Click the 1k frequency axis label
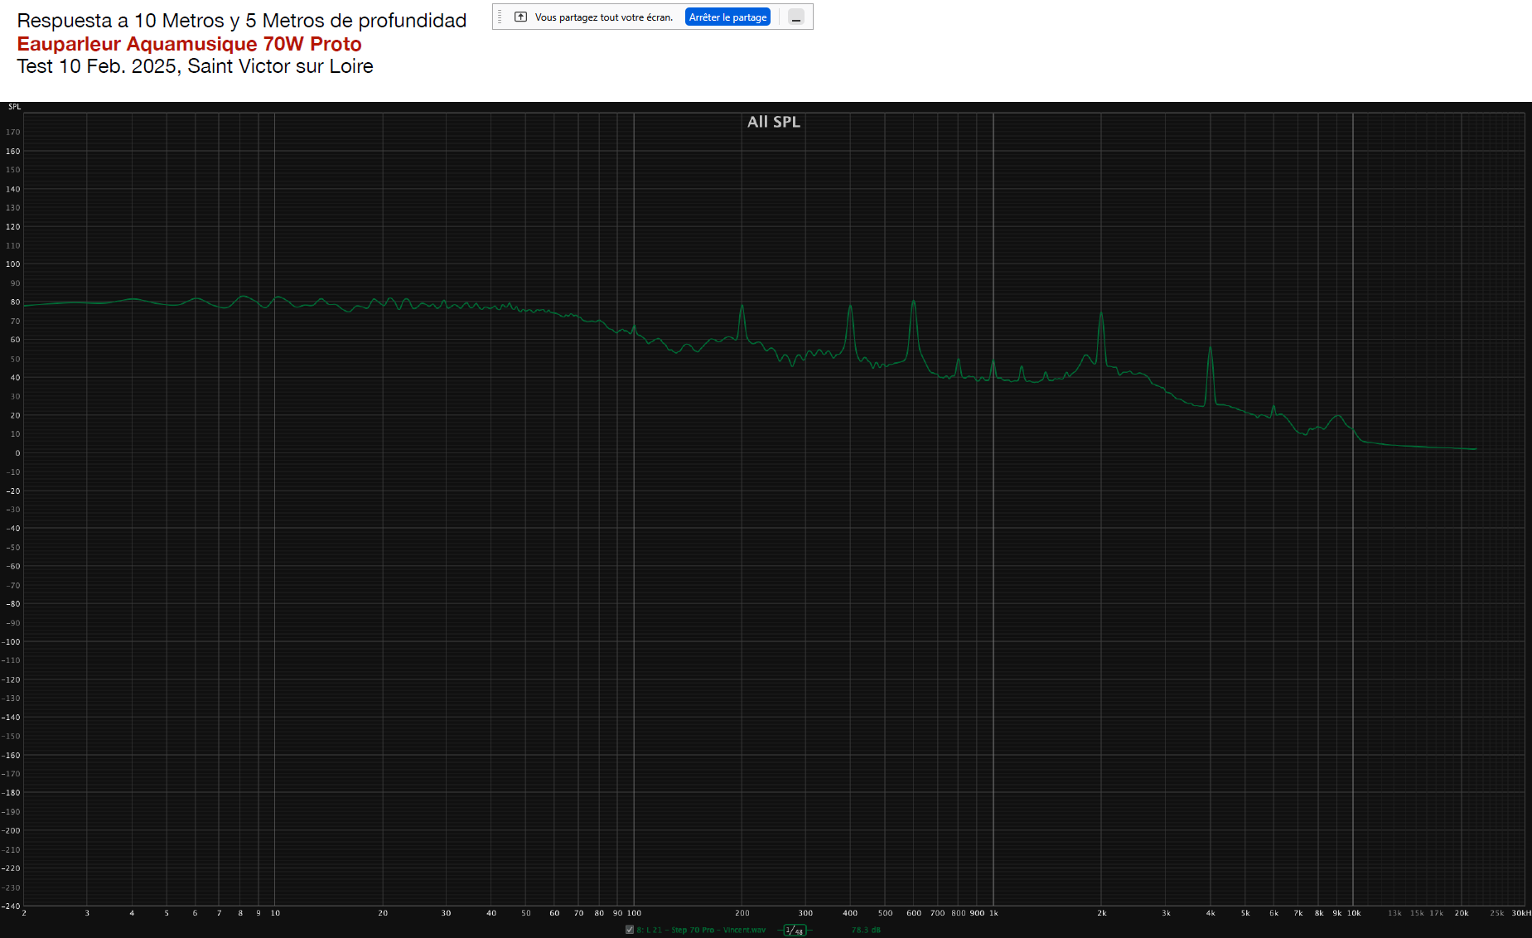 (993, 913)
